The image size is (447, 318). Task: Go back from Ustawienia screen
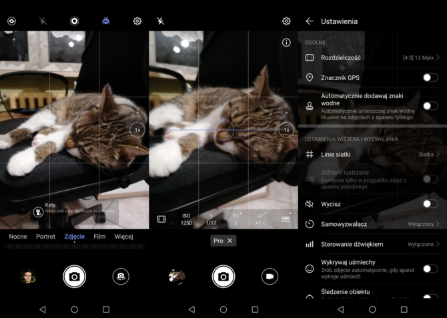tap(310, 21)
